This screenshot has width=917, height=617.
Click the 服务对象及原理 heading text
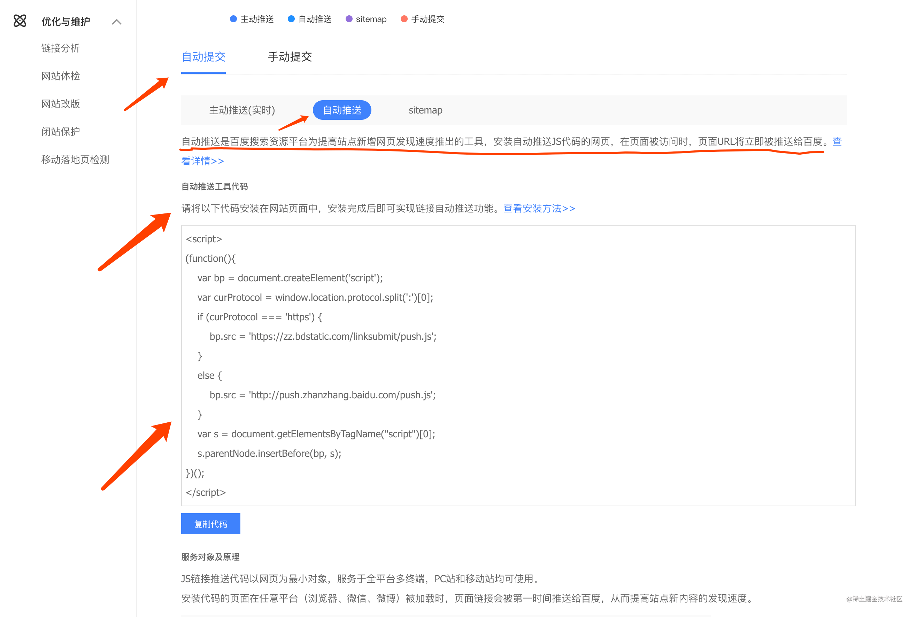click(210, 557)
